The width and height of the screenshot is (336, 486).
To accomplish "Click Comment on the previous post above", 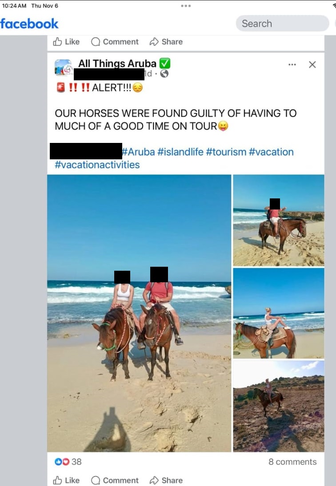I will click(x=115, y=42).
